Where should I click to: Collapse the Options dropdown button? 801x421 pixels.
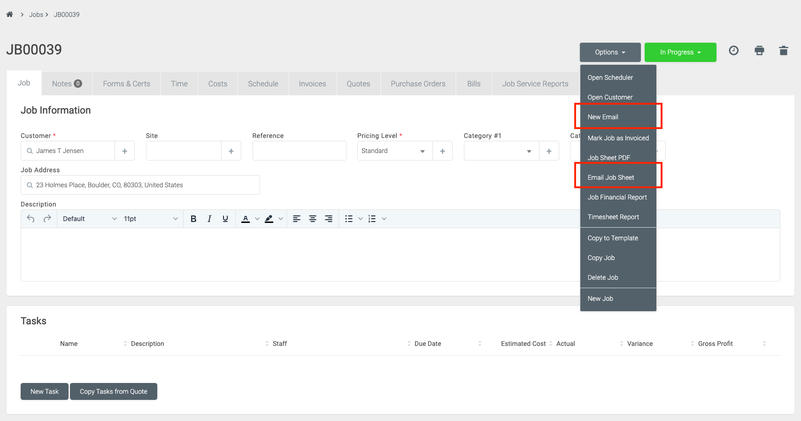610,52
